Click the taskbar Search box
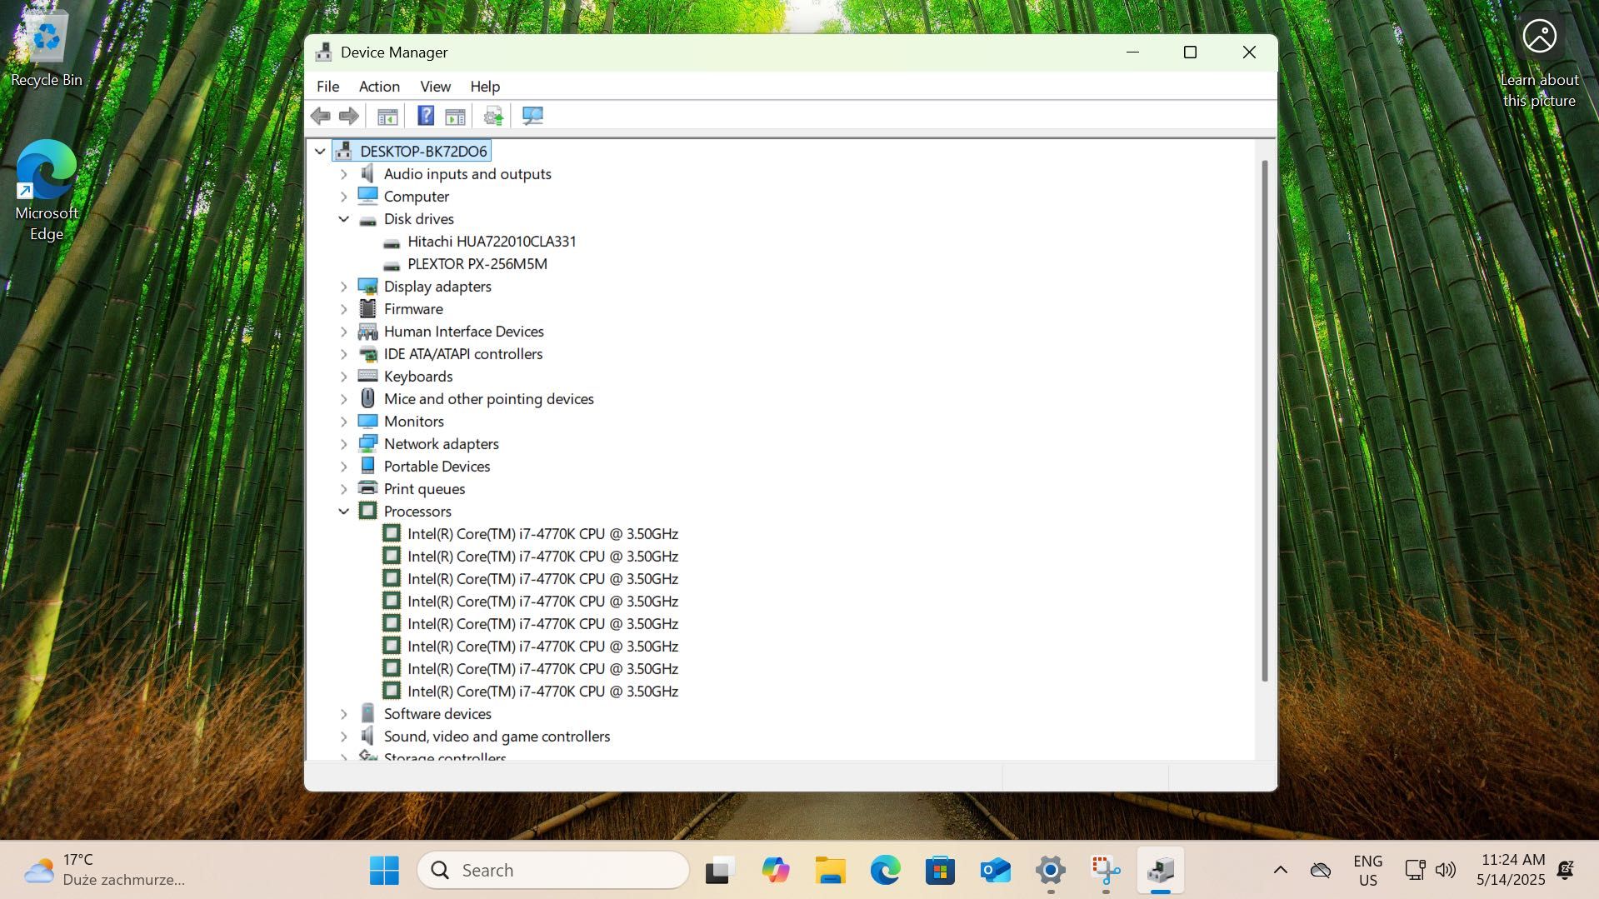1599x899 pixels. (x=553, y=871)
